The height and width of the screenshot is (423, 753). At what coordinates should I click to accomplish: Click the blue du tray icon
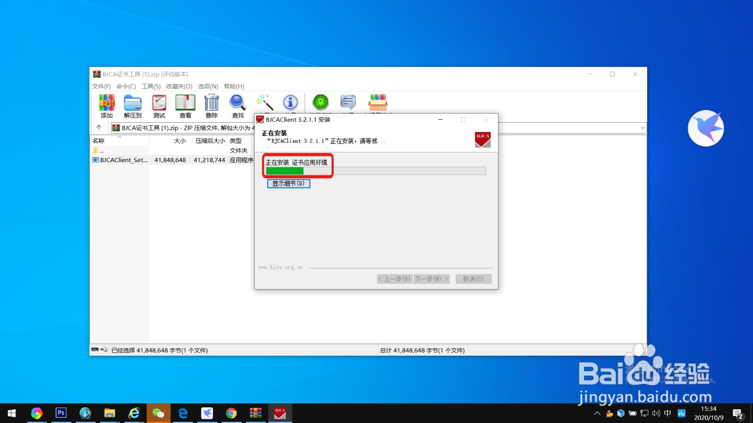point(681,414)
